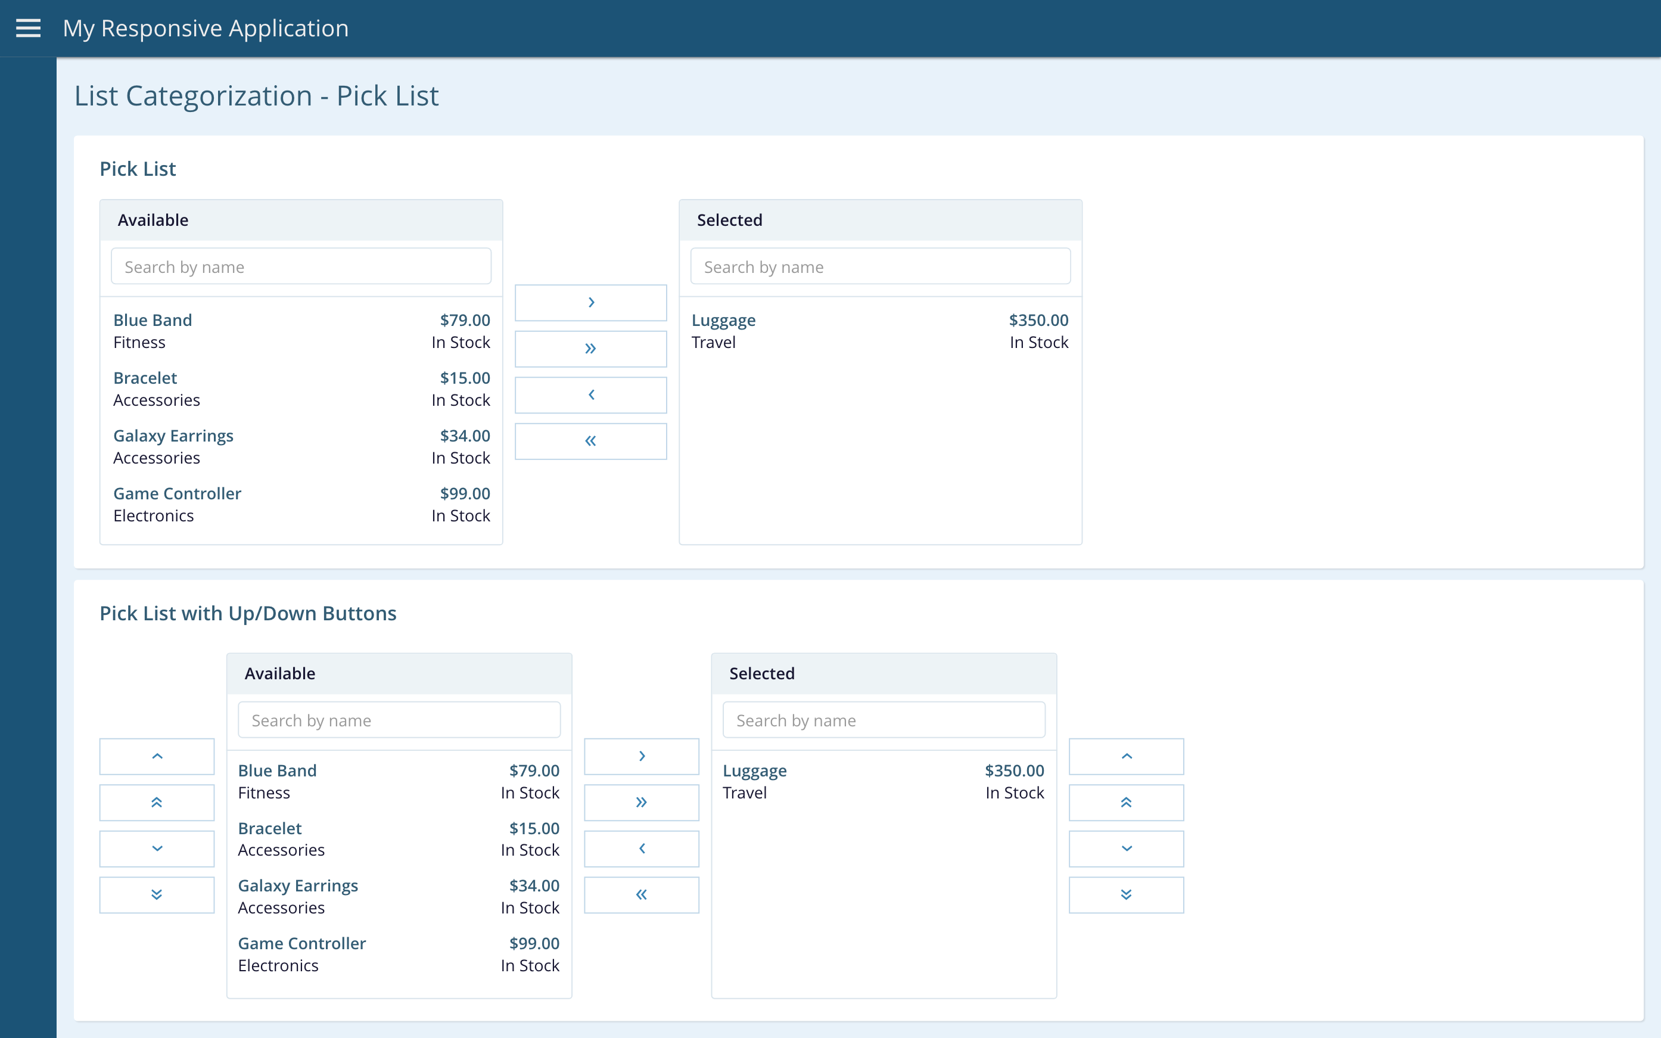
Task: Click move-all-right double arrow in top Pick List
Action: click(590, 349)
